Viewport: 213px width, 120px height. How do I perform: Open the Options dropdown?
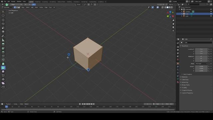(172, 4)
